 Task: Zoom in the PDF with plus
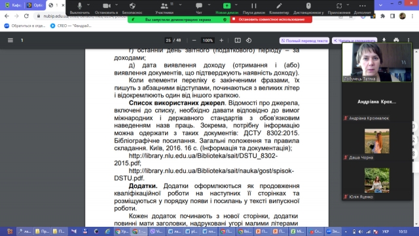221,41
